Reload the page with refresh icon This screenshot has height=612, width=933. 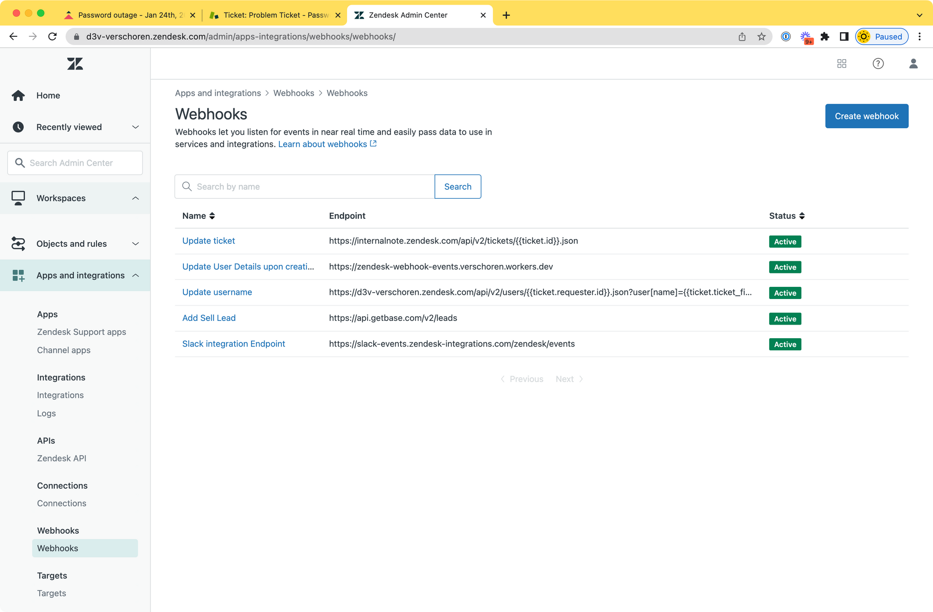tap(52, 36)
